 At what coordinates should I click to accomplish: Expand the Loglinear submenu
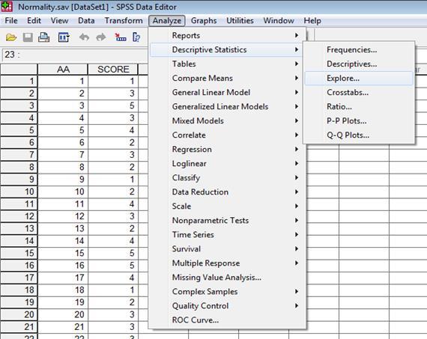tap(226, 164)
